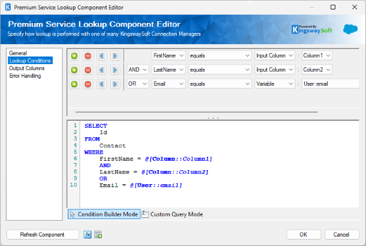The image size is (366, 246).
Task: Click the icon right of the fx button
Action: coord(98,235)
